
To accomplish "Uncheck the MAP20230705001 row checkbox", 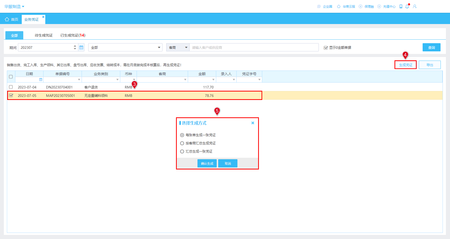I will (x=11, y=95).
